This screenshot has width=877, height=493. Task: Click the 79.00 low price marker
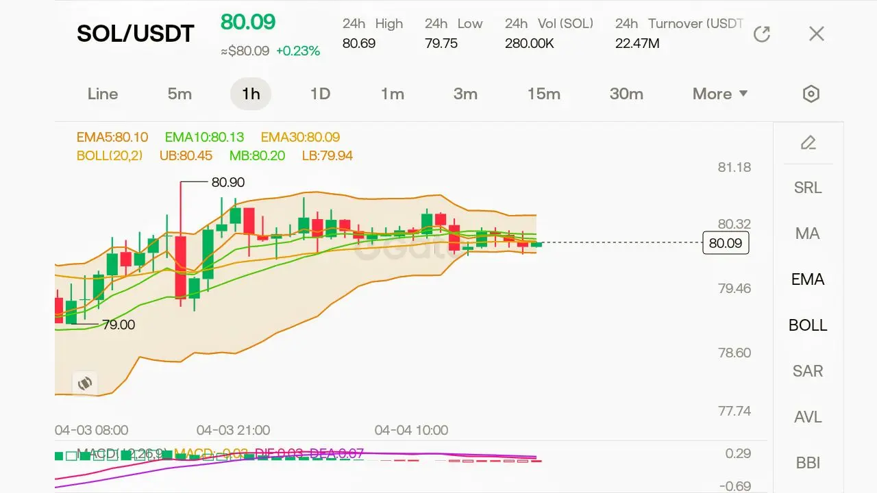[119, 325]
